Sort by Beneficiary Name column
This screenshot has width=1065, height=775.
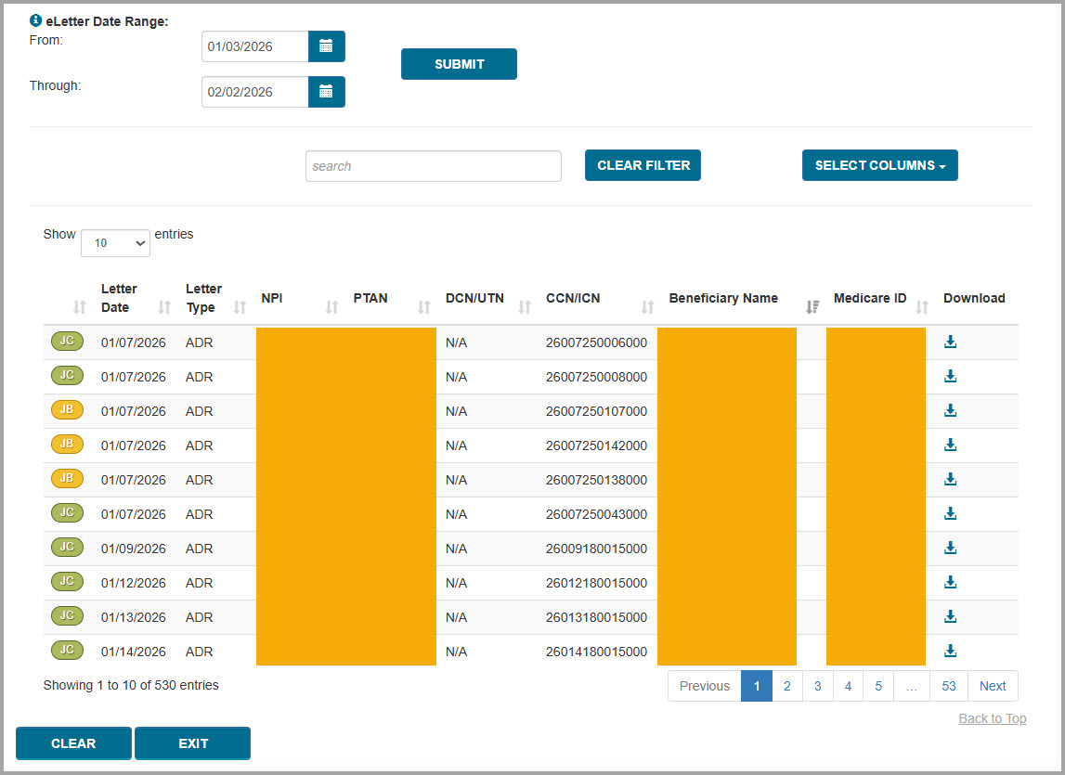coord(724,298)
